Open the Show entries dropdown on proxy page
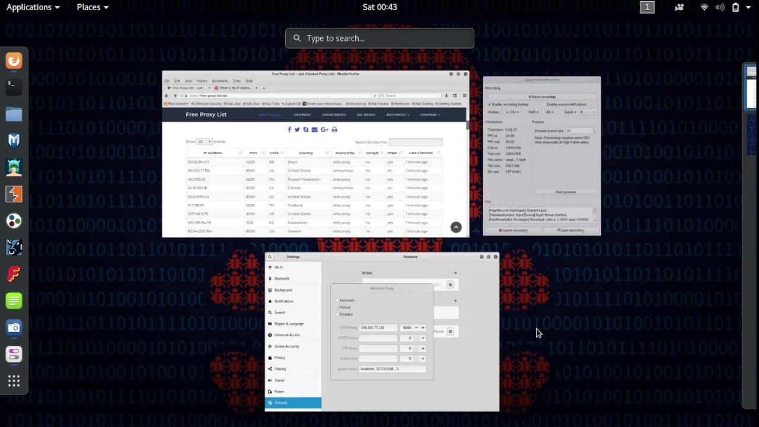This screenshot has width=759, height=427. pyautogui.click(x=205, y=142)
